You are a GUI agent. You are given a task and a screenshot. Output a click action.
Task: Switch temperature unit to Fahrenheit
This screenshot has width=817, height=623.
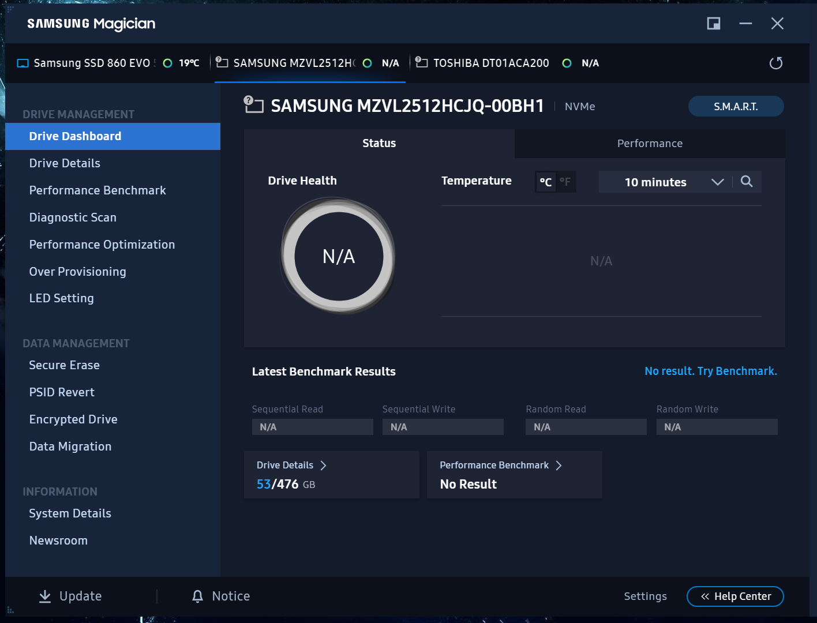point(565,182)
